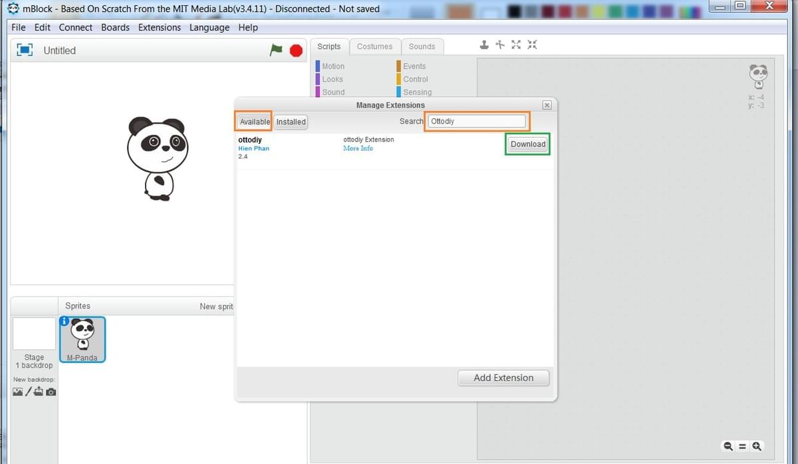
Task: Choose backdrop from library icon
Action: 17,392
